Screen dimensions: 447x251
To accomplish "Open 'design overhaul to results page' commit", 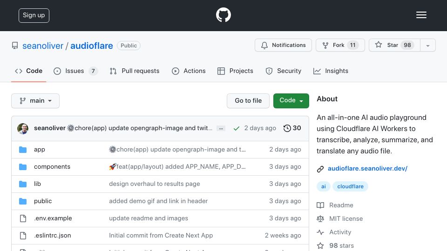I will 154,184.
